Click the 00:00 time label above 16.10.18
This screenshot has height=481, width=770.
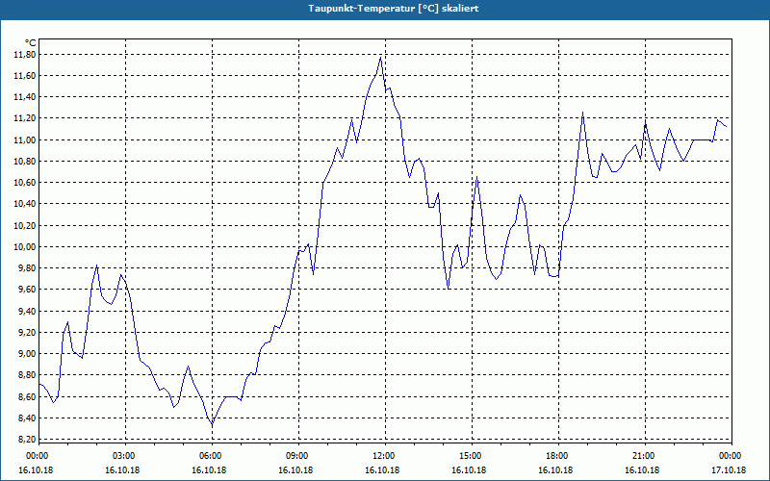36,456
